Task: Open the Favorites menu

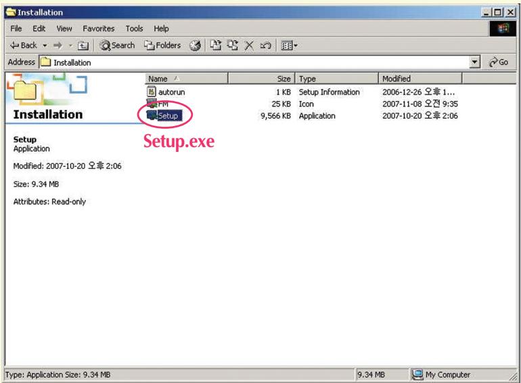Action: tap(99, 28)
